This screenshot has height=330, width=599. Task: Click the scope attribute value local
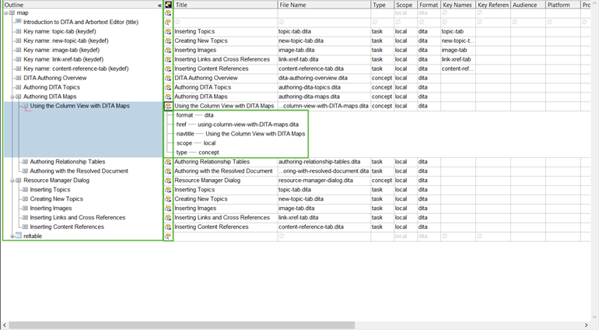209,143
